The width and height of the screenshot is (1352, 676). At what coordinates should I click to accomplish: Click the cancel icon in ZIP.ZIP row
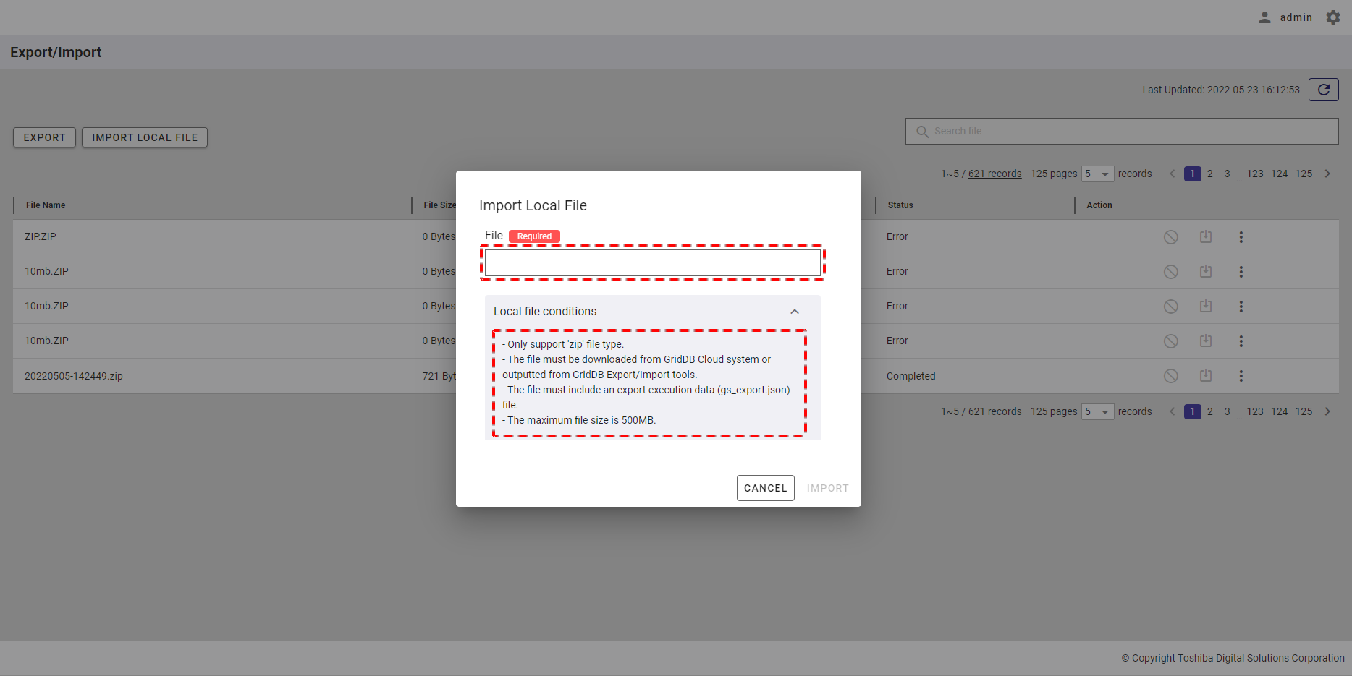[x=1170, y=237]
